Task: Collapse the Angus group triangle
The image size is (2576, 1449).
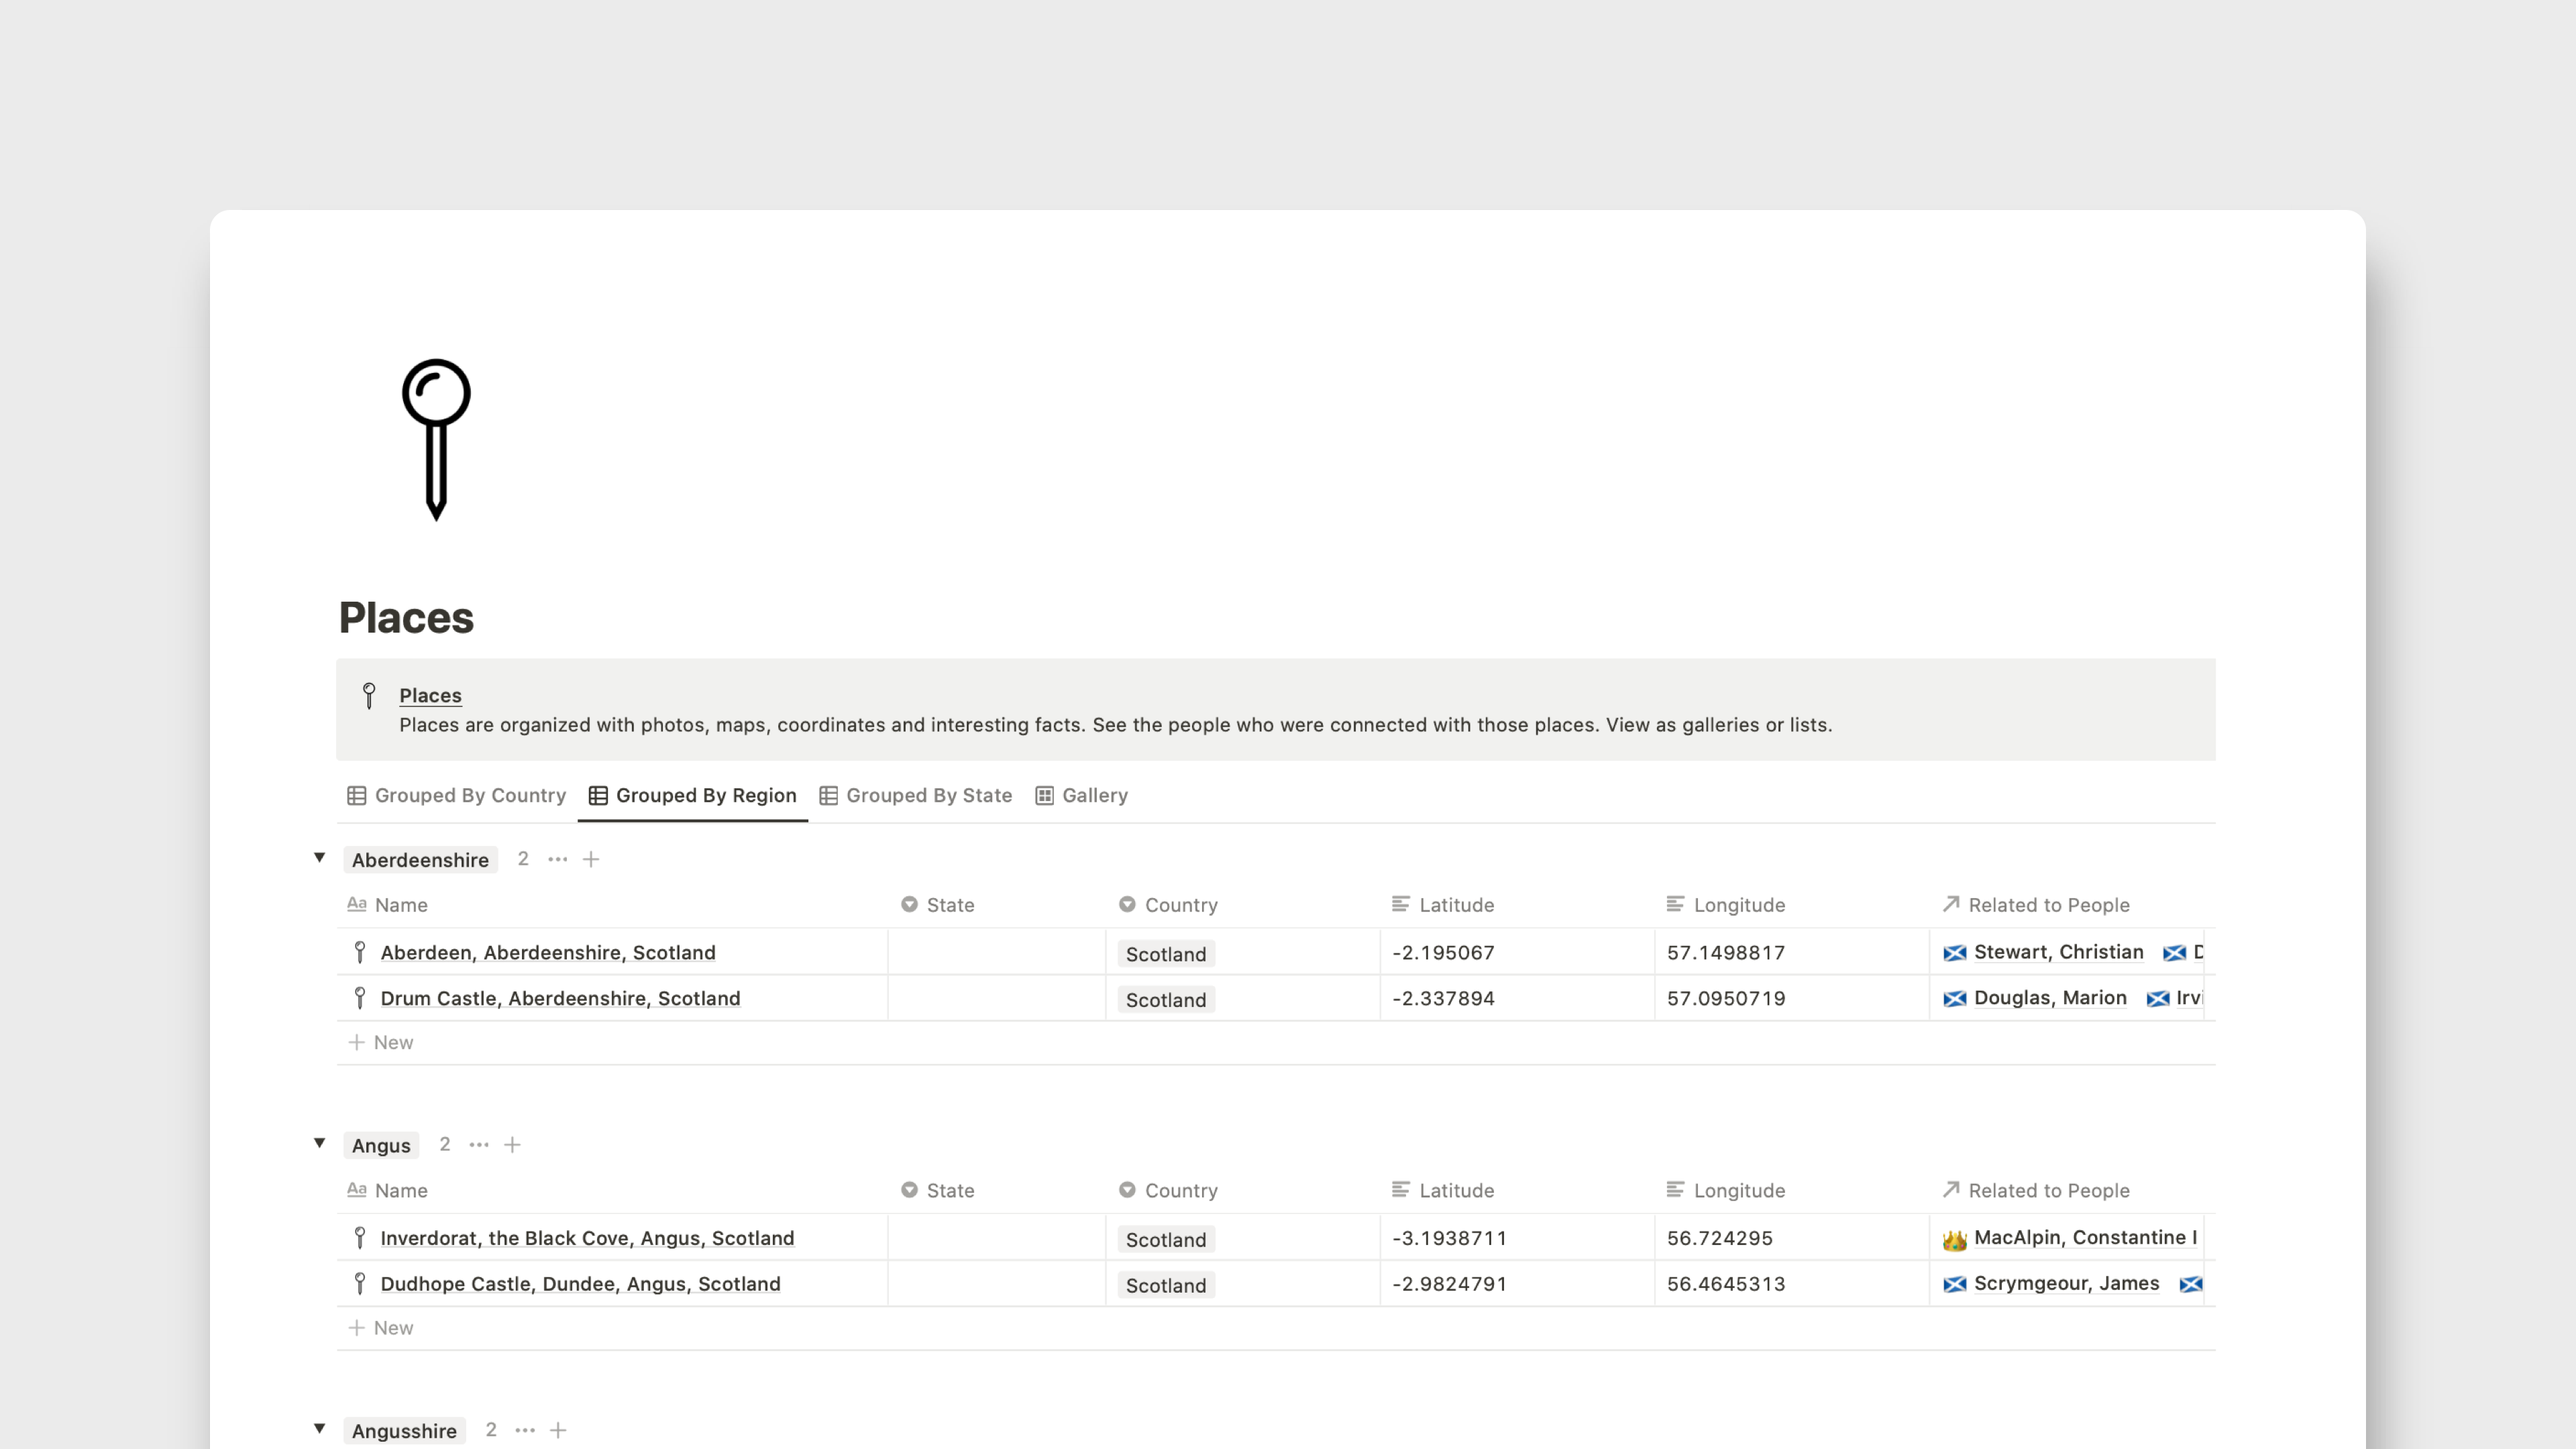Action: [x=319, y=1143]
